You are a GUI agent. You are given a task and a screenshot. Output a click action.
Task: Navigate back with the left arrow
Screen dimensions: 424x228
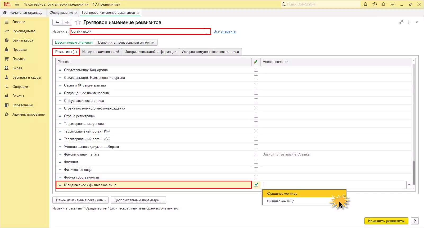(57, 22)
